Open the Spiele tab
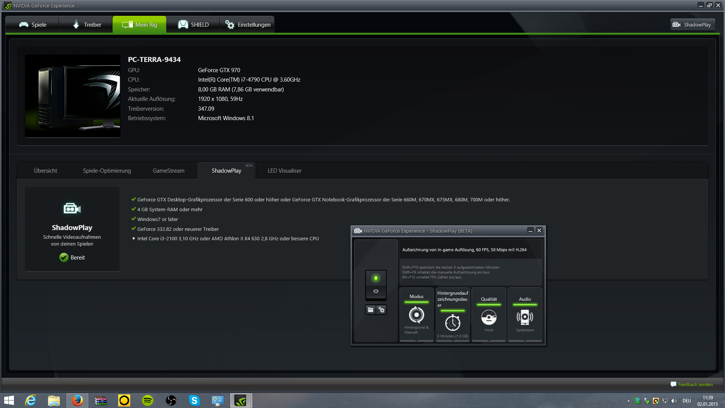Viewport: 725px width, 408px height. point(32,25)
